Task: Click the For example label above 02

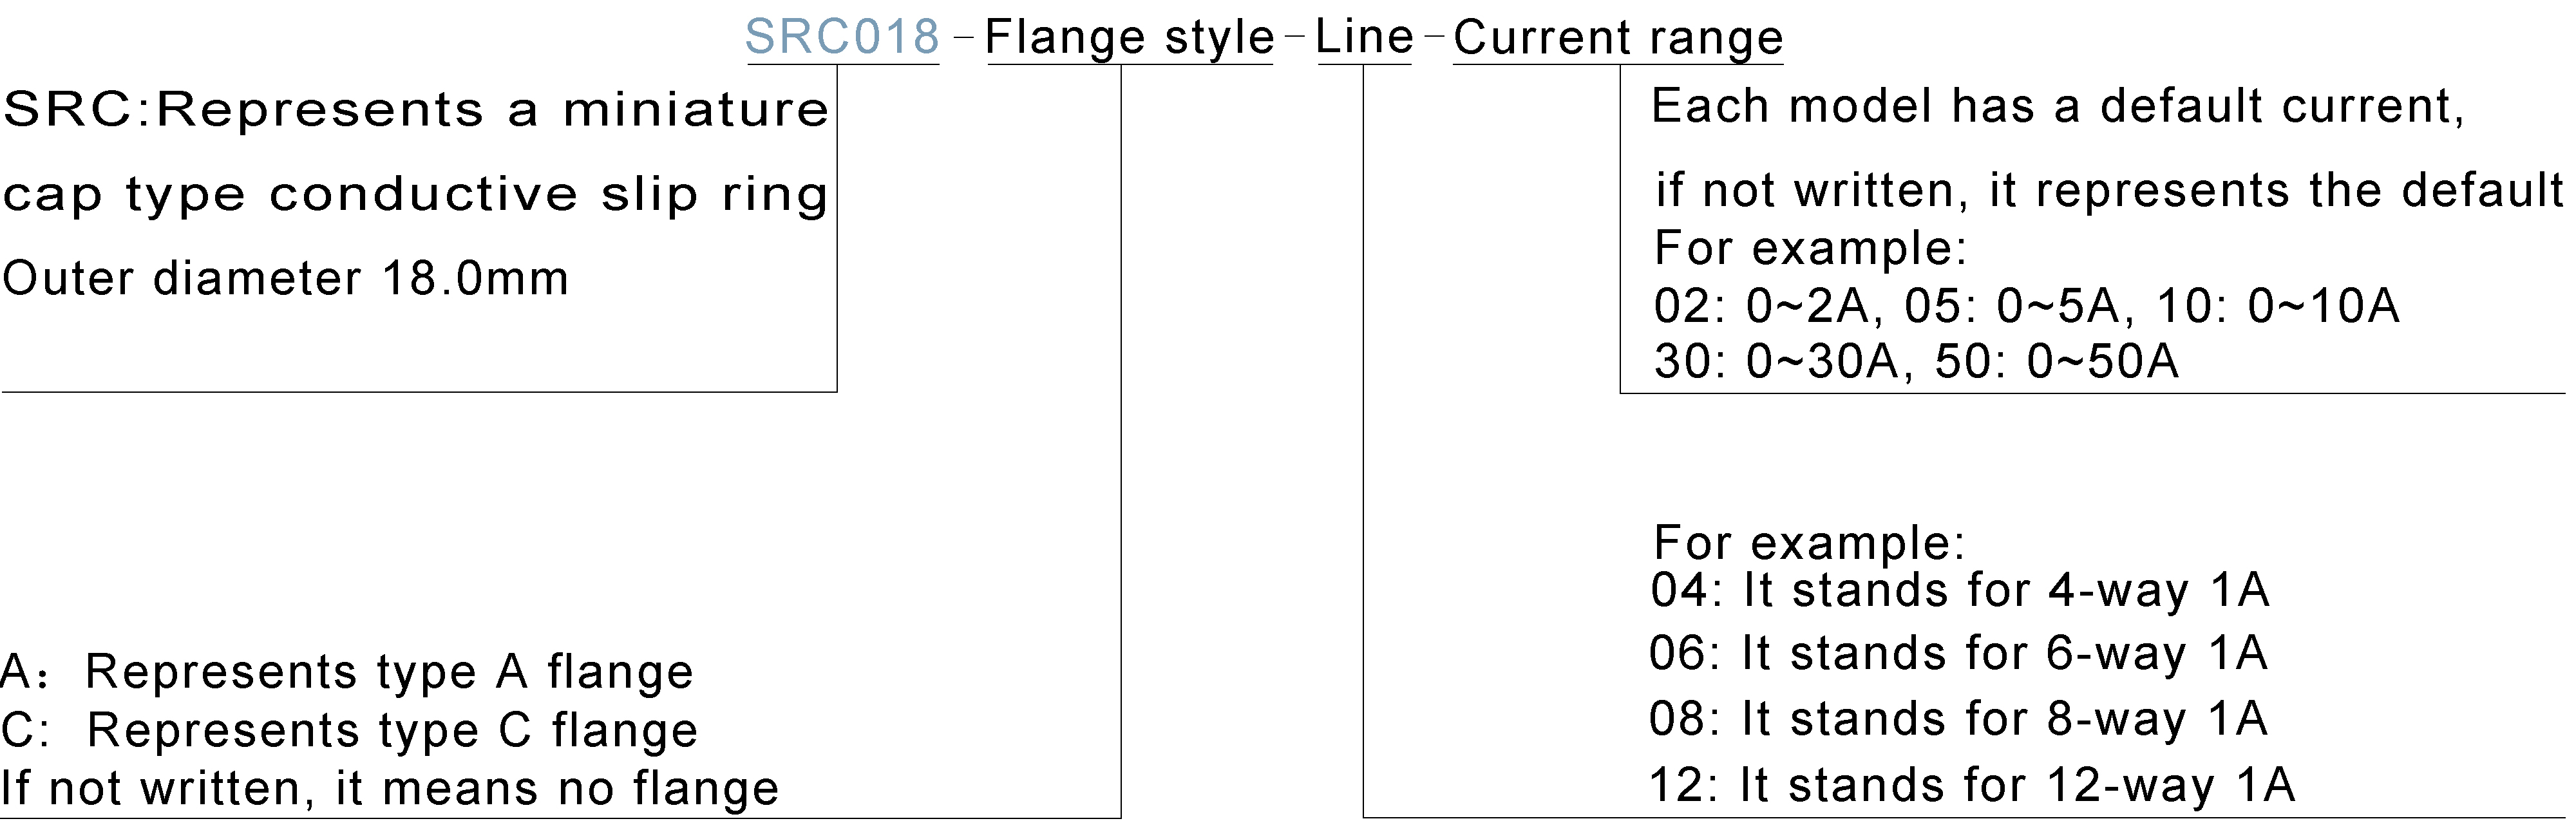Action: click(1810, 248)
